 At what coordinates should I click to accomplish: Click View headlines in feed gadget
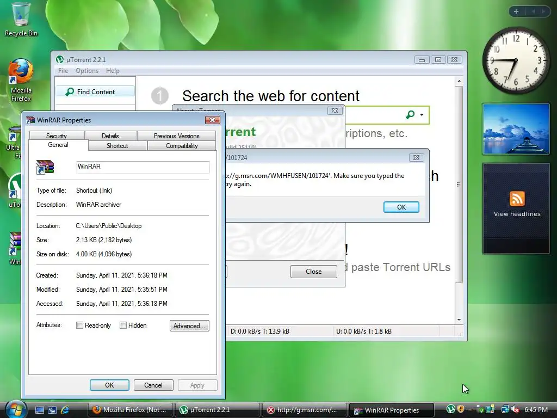coord(517,214)
